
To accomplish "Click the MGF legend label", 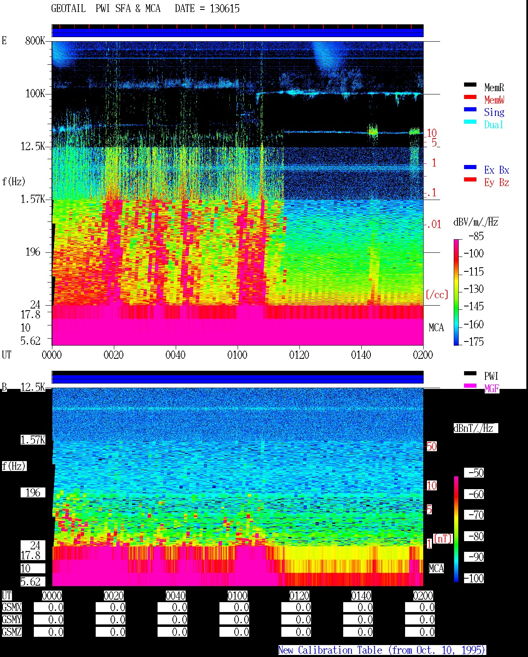I will pos(492,389).
